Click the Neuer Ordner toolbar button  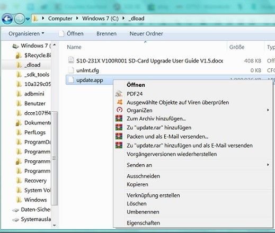pos(146,33)
